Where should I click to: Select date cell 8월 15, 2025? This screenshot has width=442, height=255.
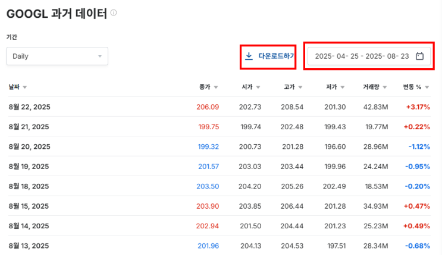[x=29, y=206]
